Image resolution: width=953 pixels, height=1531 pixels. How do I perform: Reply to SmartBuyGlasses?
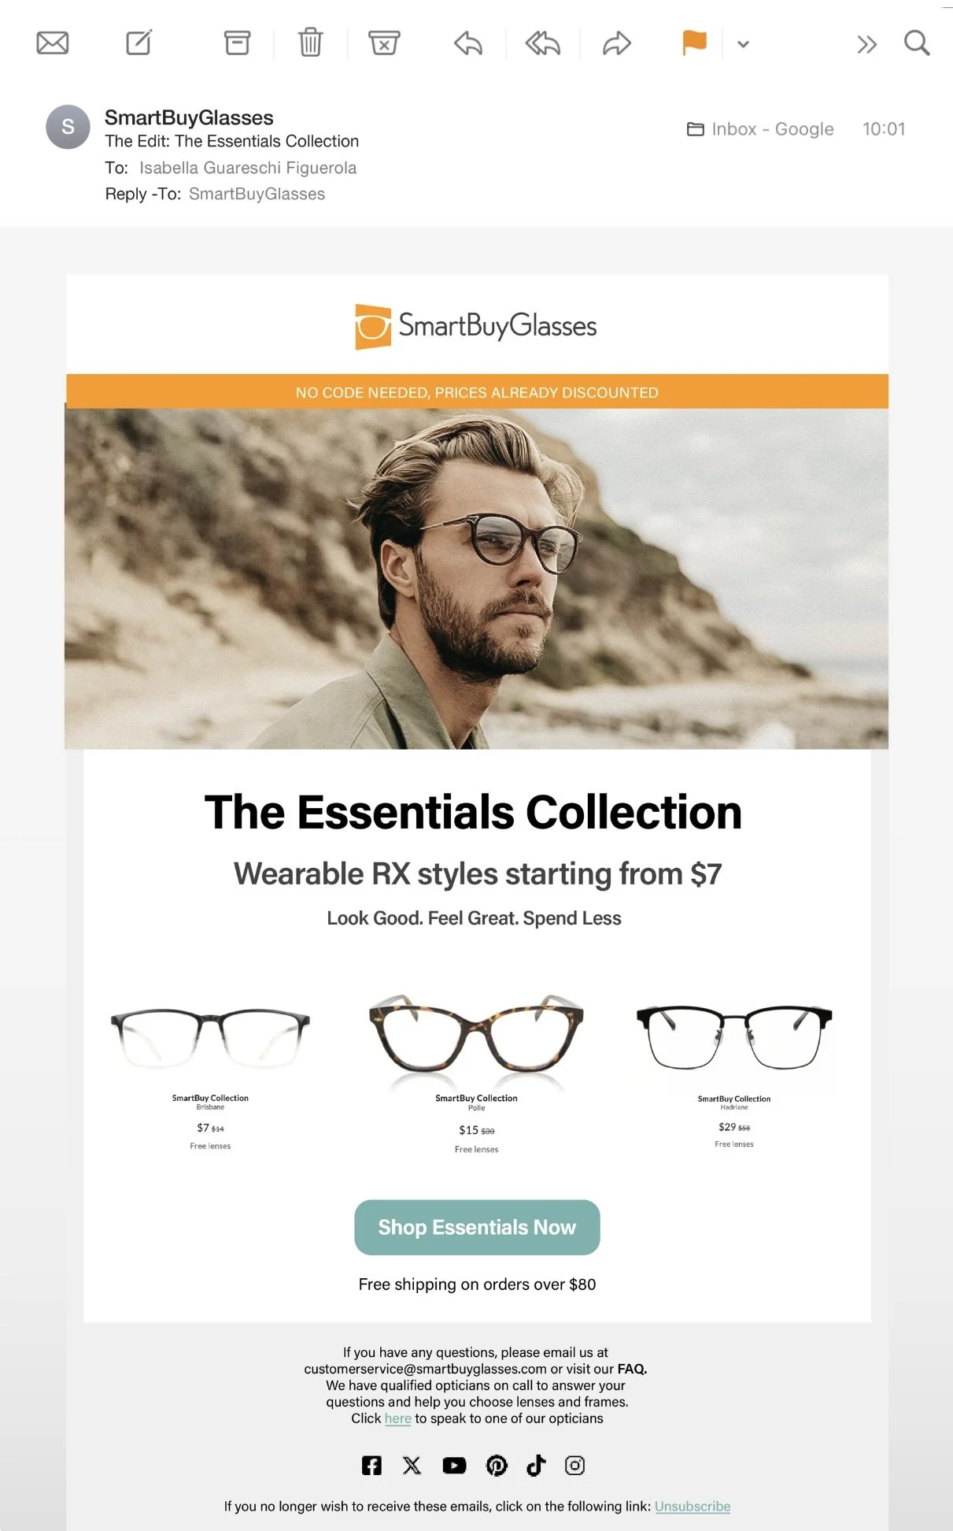468,43
